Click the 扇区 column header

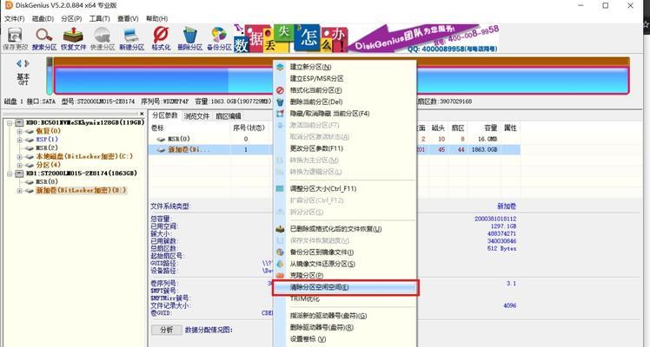(x=458, y=128)
